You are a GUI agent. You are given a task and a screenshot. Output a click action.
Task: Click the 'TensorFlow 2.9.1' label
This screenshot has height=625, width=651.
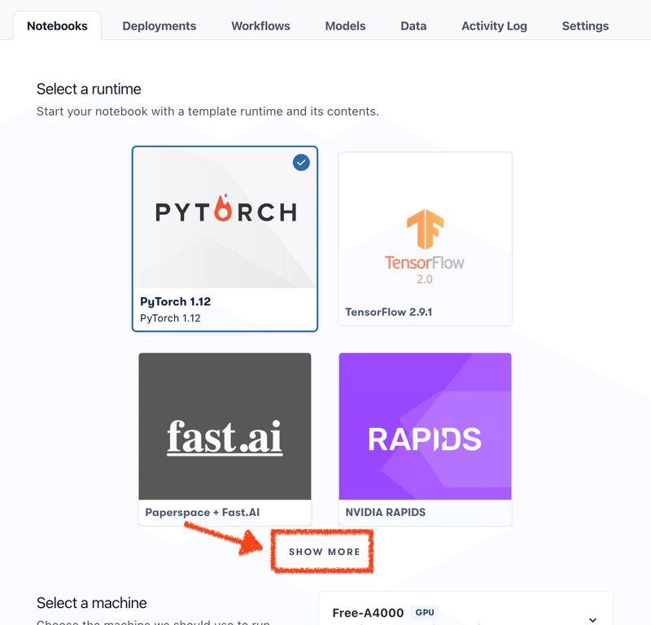[389, 312]
